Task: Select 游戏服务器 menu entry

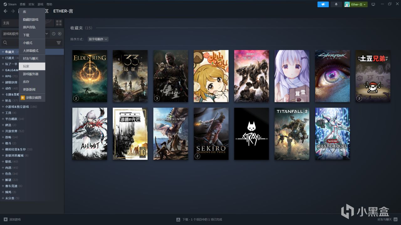Action: coord(32,74)
